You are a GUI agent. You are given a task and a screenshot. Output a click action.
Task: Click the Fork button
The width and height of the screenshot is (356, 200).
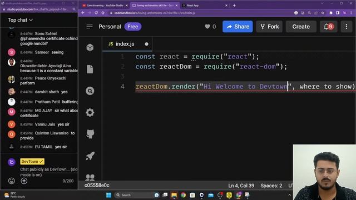pyautogui.click(x=269, y=27)
